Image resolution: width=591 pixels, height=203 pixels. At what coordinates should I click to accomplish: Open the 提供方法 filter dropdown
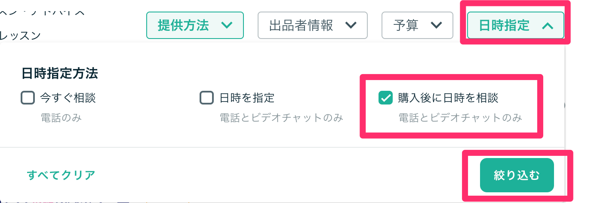[x=195, y=25]
